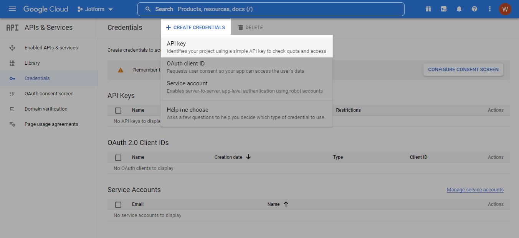Sort OAuth clients by Creation date arrow

tap(248, 157)
